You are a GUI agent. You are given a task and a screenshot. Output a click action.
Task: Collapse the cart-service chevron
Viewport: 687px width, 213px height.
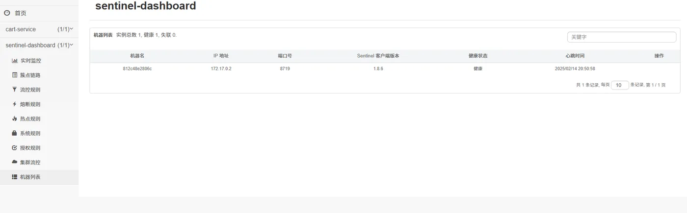pos(72,29)
